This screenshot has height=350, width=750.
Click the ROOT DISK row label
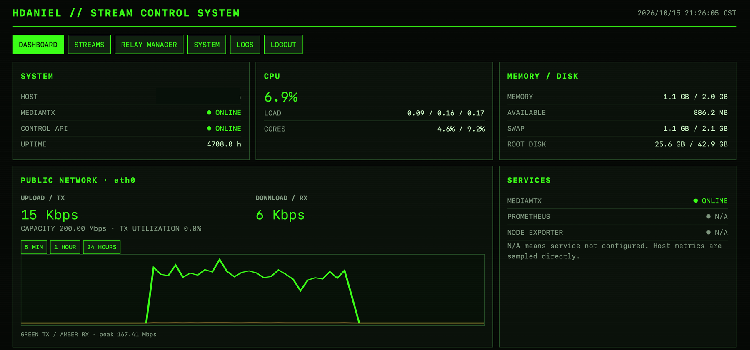pos(527,144)
